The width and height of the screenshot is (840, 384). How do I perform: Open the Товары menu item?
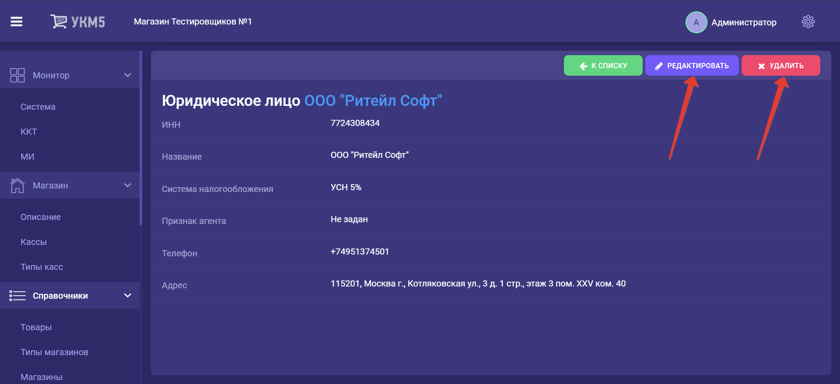36,327
